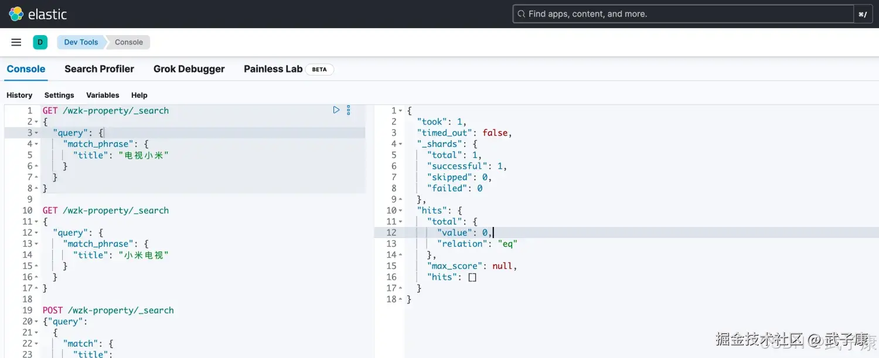Open the Grok Debugger tab
879x358 pixels.
point(189,69)
